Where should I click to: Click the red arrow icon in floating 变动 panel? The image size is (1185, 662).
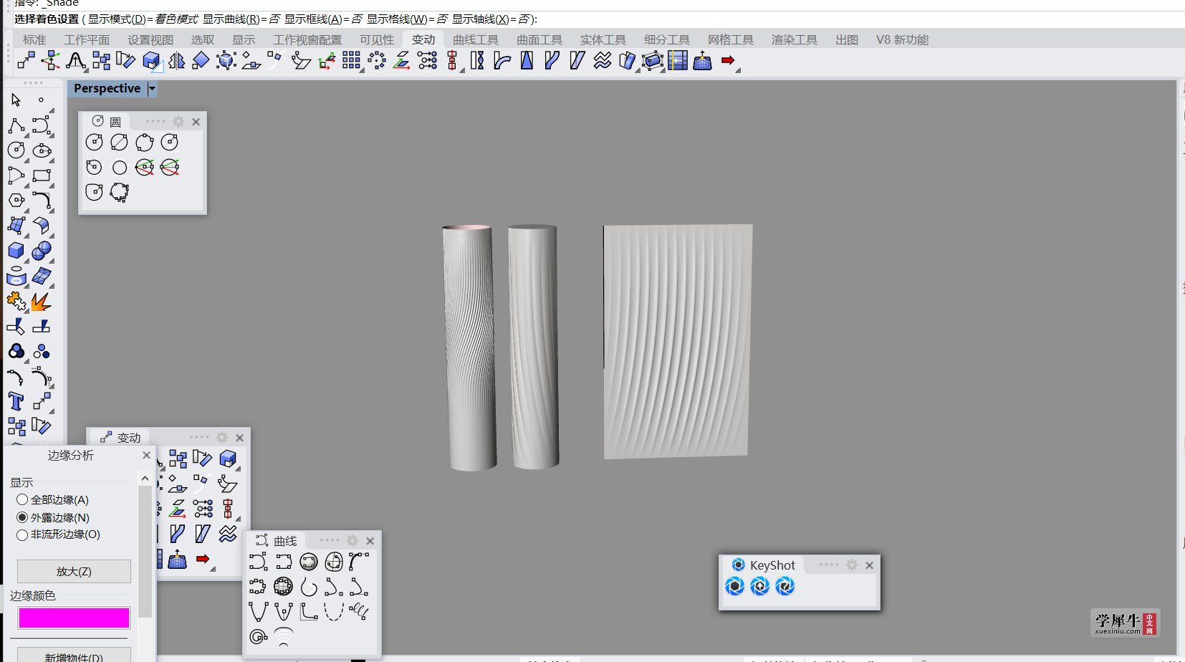pyautogui.click(x=203, y=559)
